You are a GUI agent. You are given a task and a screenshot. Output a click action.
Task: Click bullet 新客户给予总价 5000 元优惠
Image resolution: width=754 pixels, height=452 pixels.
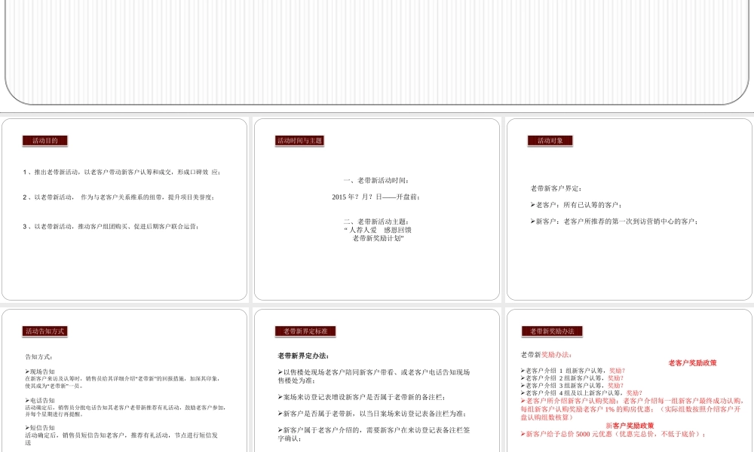(x=614, y=434)
